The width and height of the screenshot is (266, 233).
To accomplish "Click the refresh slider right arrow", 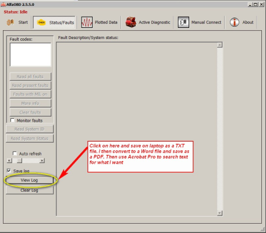I will click(x=42, y=161).
